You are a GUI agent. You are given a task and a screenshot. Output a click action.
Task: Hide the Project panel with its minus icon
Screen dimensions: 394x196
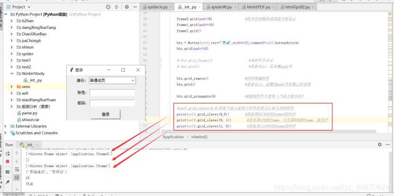135,7
